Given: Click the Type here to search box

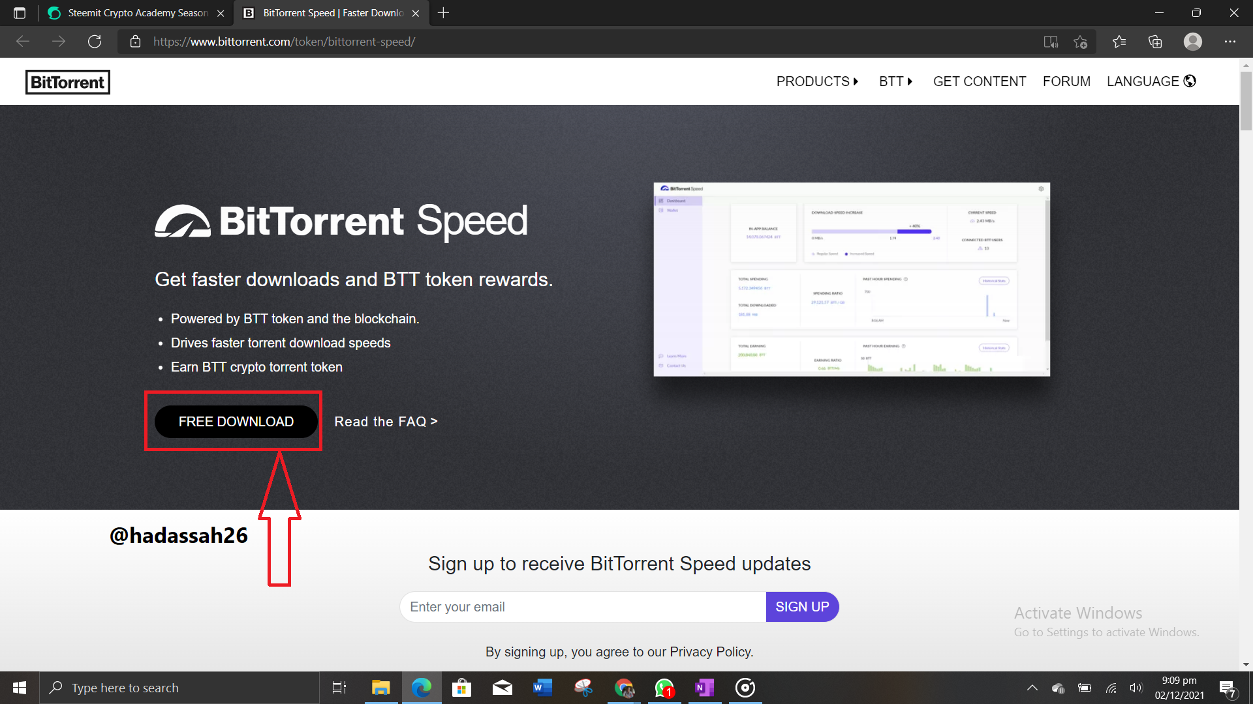Looking at the screenshot, I should tap(179, 688).
